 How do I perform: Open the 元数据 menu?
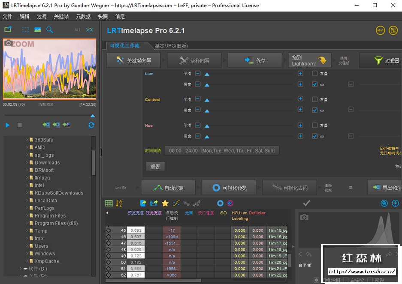[83, 16]
